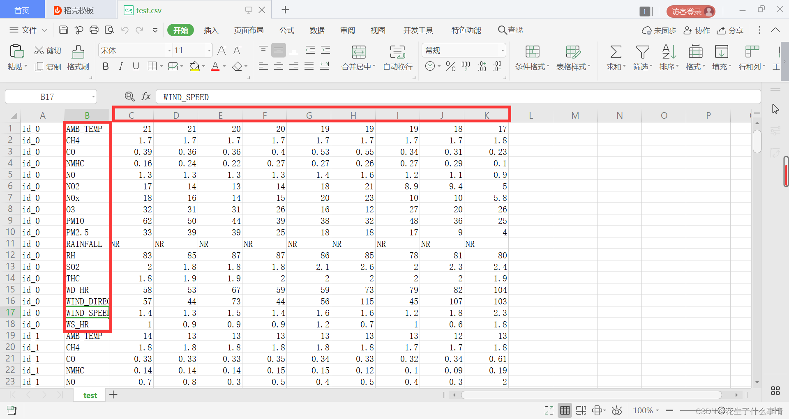Click the 分享 share button
789x419 pixels.
[x=730, y=30]
